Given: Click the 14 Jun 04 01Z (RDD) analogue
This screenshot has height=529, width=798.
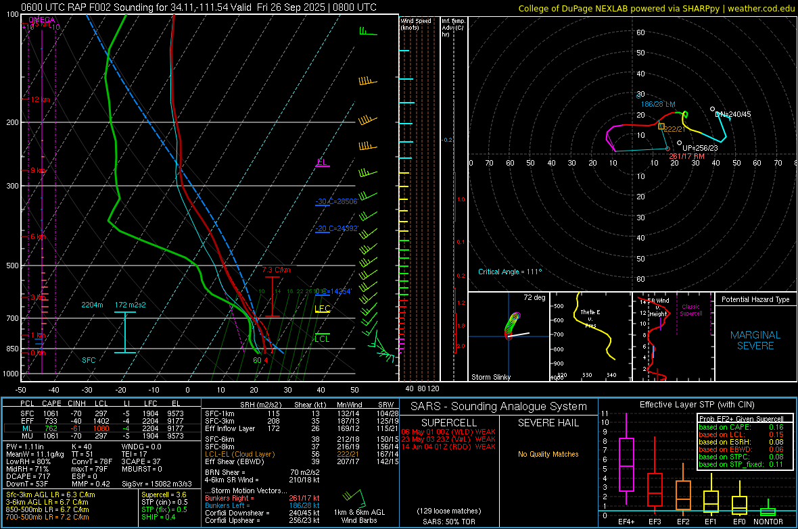Looking at the screenshot, I should [x=448, y=447].
